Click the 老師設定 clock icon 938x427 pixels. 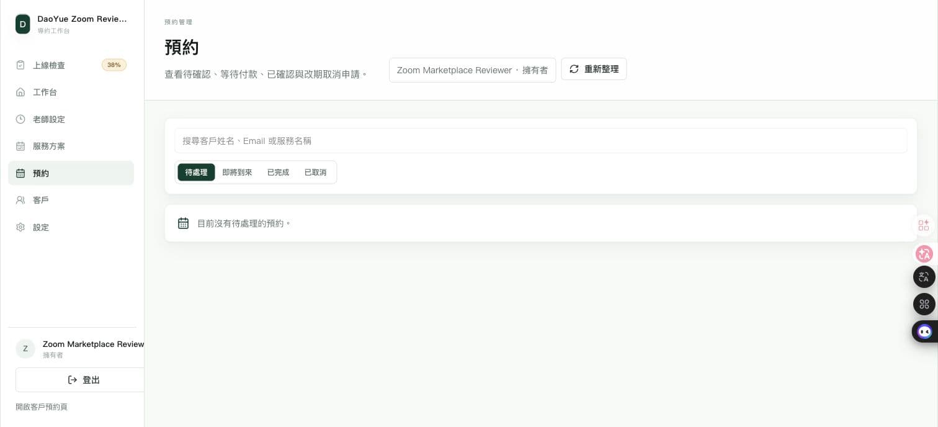point(20,119)
